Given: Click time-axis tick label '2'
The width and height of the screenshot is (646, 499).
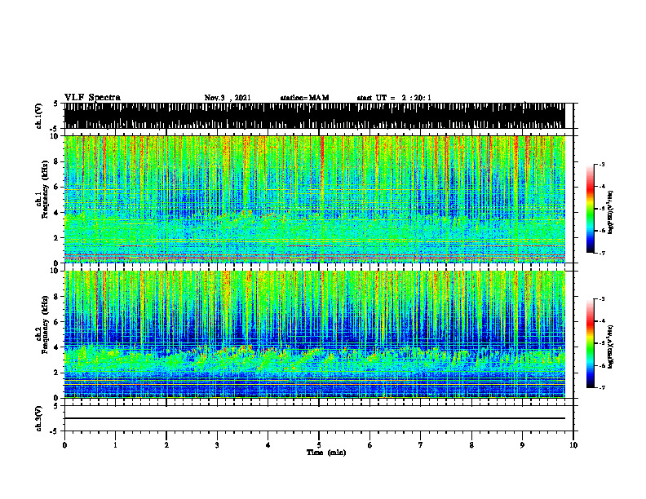Looking at the screenshot, I should [166, 445].
